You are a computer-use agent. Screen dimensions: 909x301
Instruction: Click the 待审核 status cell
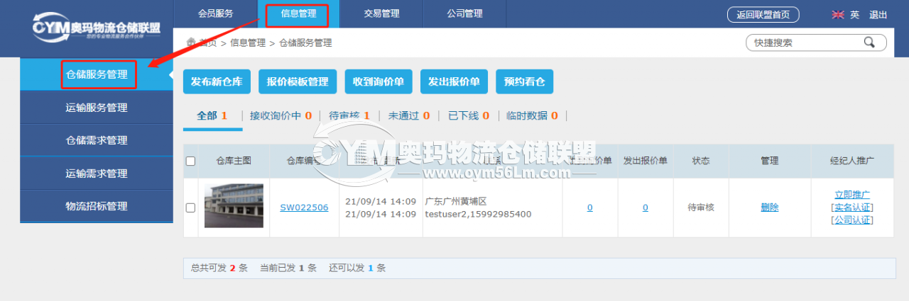[700, 208]
